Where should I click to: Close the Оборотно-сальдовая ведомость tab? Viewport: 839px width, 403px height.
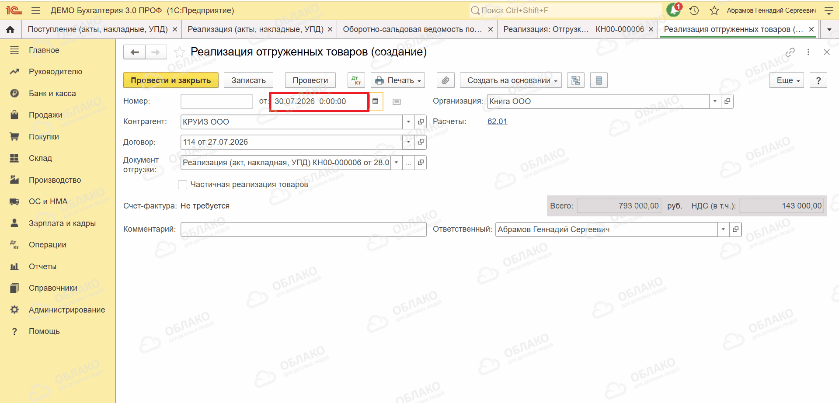pos(491,29)
